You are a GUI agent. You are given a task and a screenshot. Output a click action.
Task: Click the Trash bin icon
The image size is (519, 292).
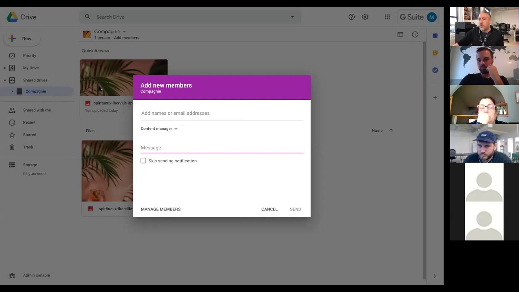12,147
